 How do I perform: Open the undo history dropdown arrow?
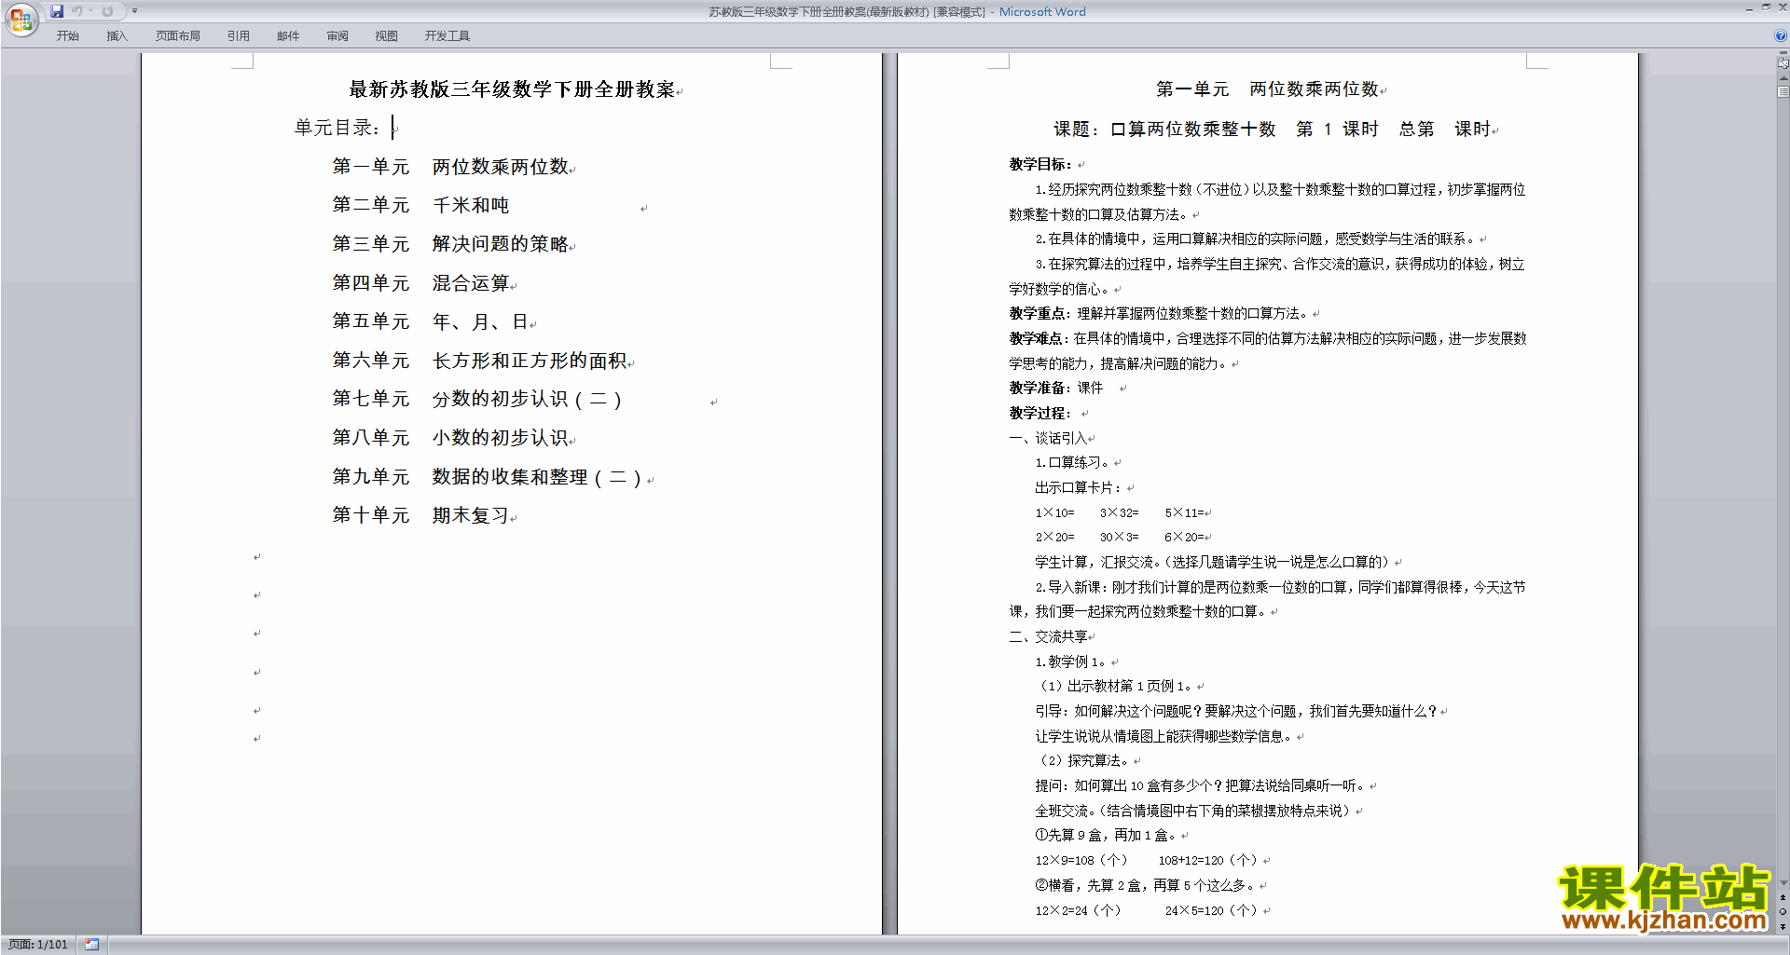click(91, 11)
